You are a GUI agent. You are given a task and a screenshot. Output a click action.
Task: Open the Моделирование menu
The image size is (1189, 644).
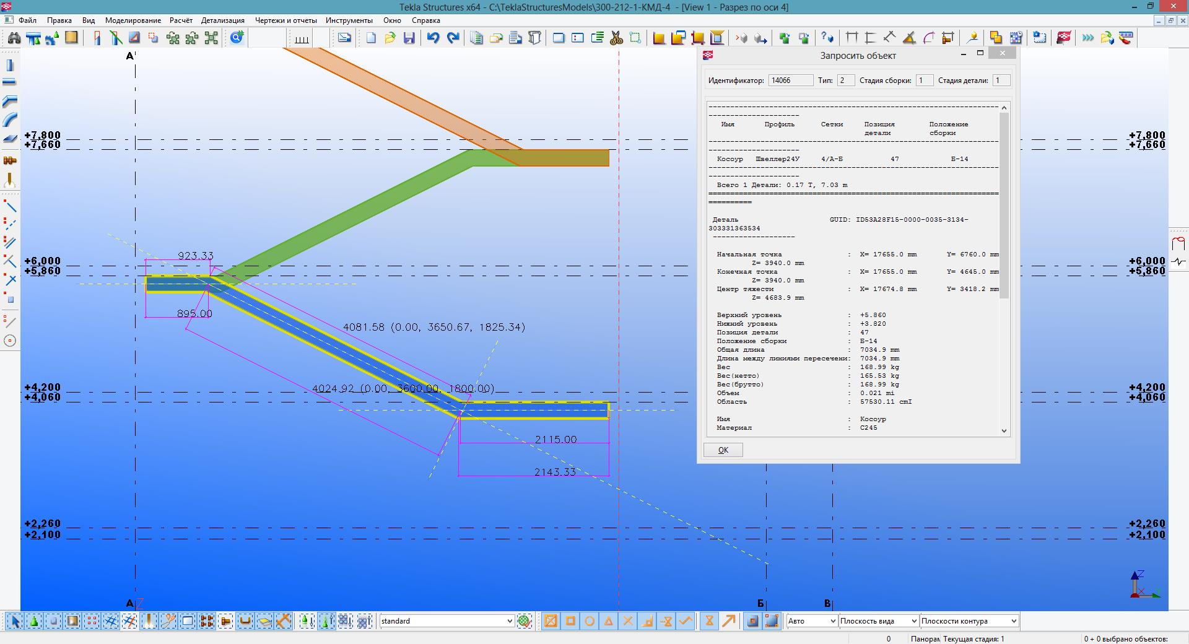(133, 20)
